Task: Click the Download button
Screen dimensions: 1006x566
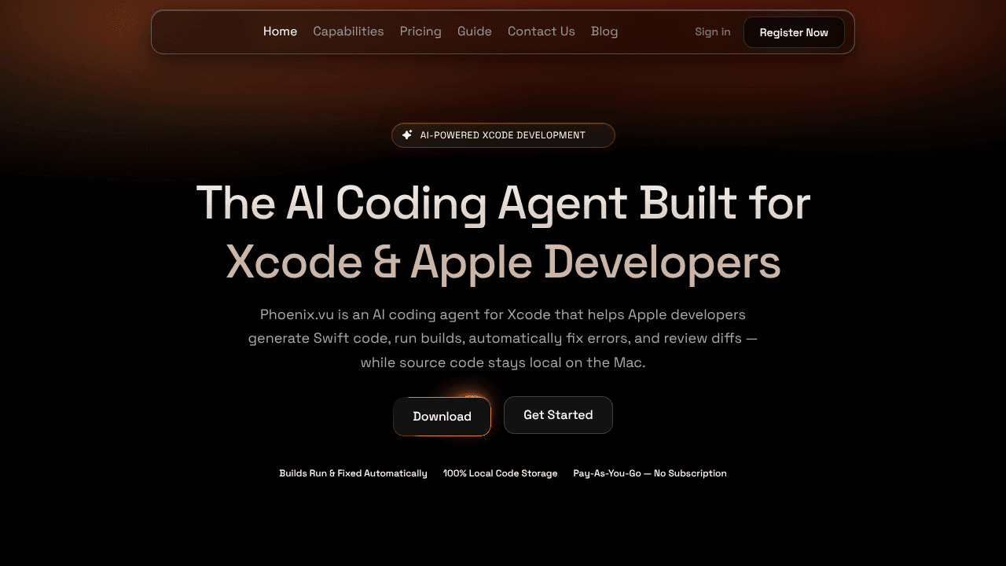Action: pyautogui.click(x=442, y=417)
